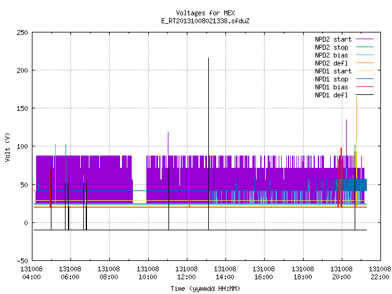Click the 150 y-axis tick label
Image resolution: width=392 pixels, height=294 pixels.
[x=22, y=108]
